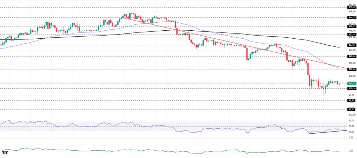The image size is (357, 158).
Task: Click the 50,00 RSI scale label
Action: [x=351, y=126]
